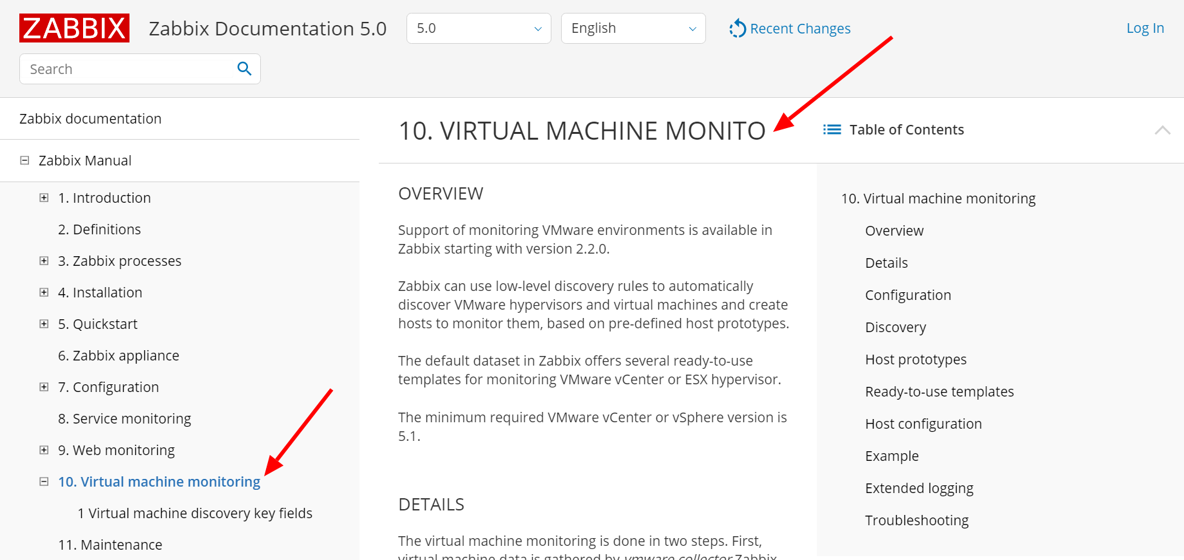This screenshot has width=1184, height=560.
Task: Click the ZABBIX logo
Action: click(x=74, y=28)
